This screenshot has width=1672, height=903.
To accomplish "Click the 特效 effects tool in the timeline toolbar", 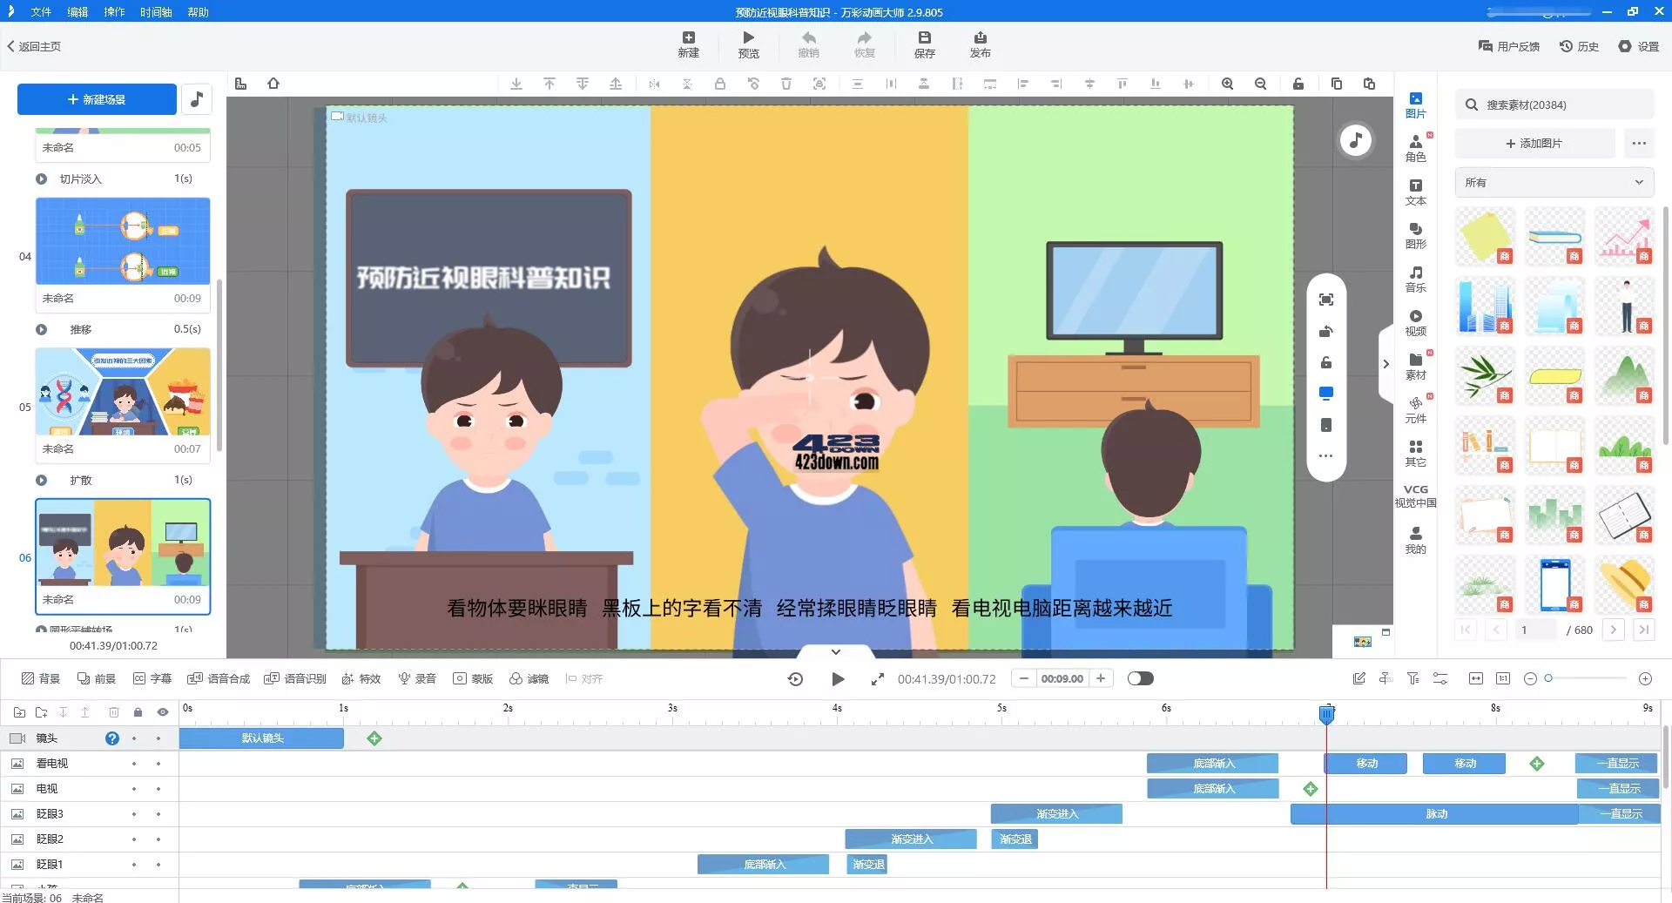I will pos(361,678).
